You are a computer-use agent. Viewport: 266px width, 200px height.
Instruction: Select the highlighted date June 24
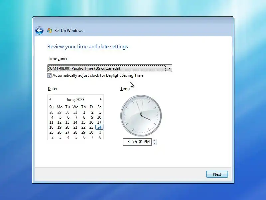[x=99, y=127]
